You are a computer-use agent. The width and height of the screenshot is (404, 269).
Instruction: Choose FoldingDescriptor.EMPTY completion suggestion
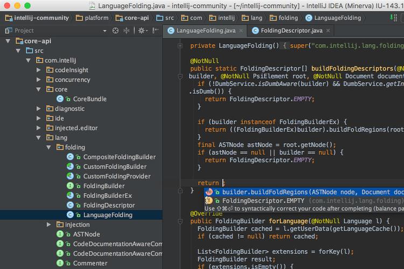(304, 201)
